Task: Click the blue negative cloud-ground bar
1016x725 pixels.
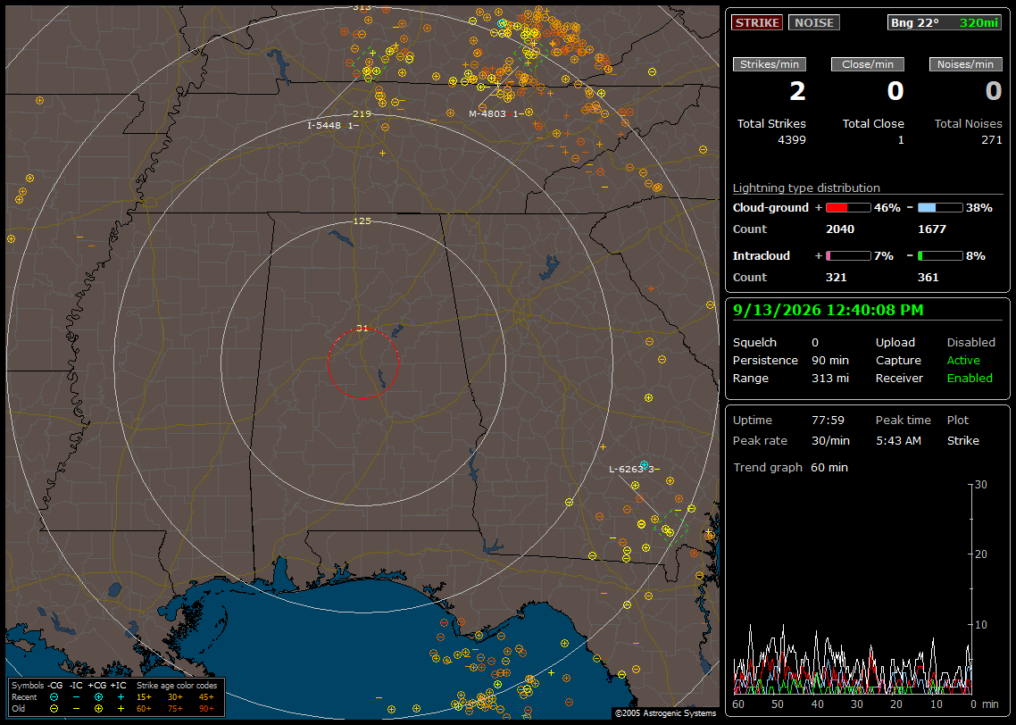Action: (940, 208)
